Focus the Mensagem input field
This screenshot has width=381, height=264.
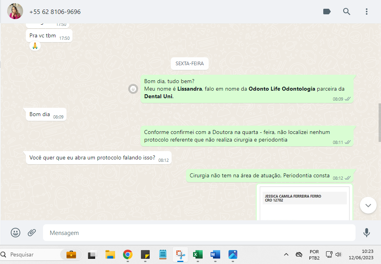(199, 233)
